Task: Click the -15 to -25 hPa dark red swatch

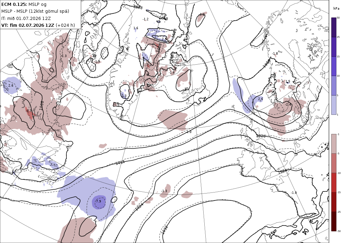Action: pos(334,202)
